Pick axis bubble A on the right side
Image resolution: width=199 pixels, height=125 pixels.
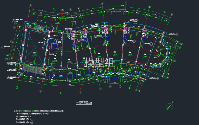(167, 77)
